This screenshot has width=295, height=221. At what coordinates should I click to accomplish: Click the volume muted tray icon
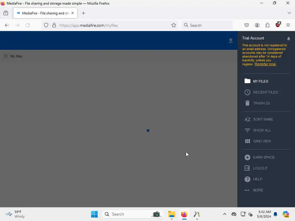click(x=250, y=214)
